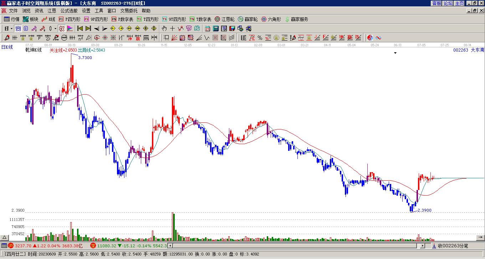This screenshot has height=259, width=485.
Task: Open the 9T四方形 tool
Action: click(x=174, y=19)
